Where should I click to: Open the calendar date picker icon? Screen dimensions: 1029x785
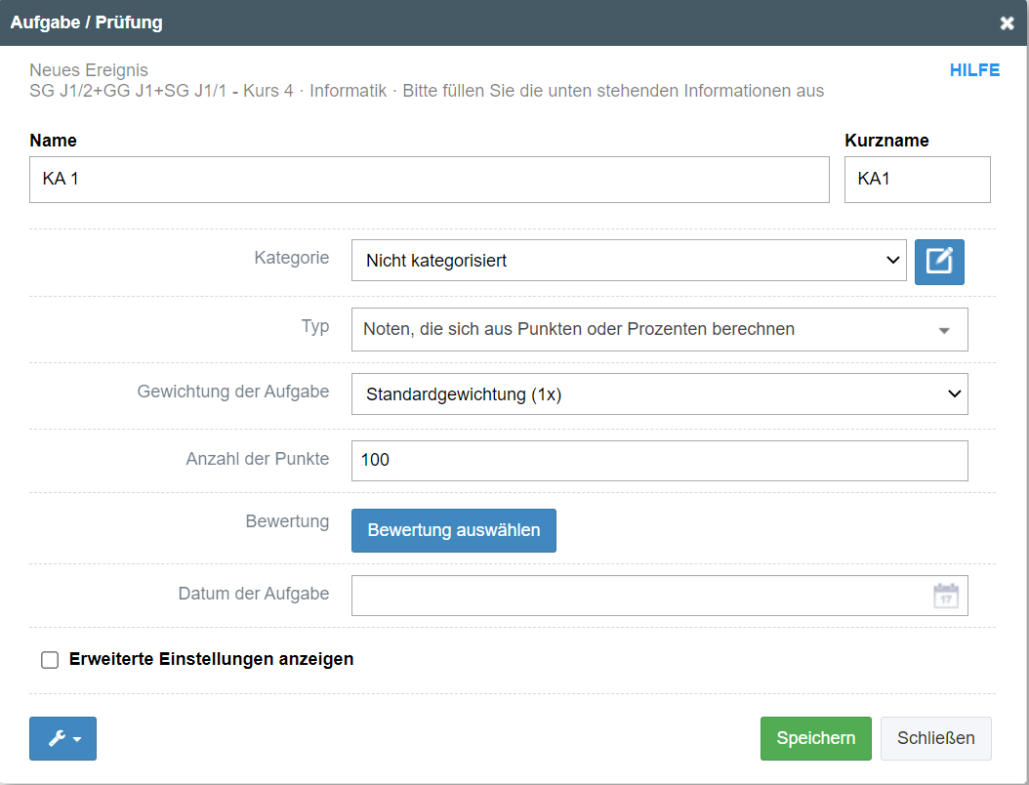point(945,596)
